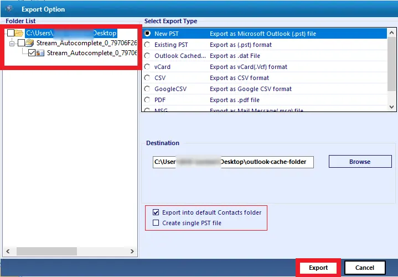398x277 pixels.
Task: Choose the GoogleCSV export option
Action: click(x=147, y=89)
